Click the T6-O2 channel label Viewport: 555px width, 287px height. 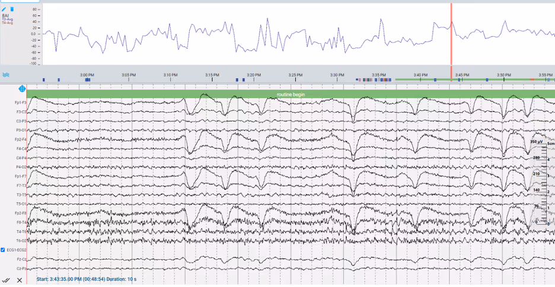coord(21,241)
